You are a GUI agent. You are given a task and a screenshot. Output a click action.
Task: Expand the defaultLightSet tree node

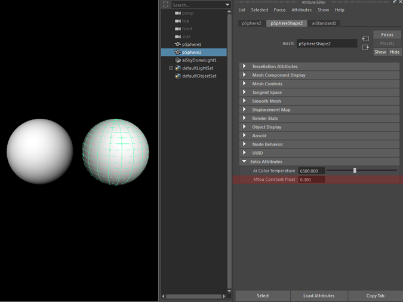(171, 68)
